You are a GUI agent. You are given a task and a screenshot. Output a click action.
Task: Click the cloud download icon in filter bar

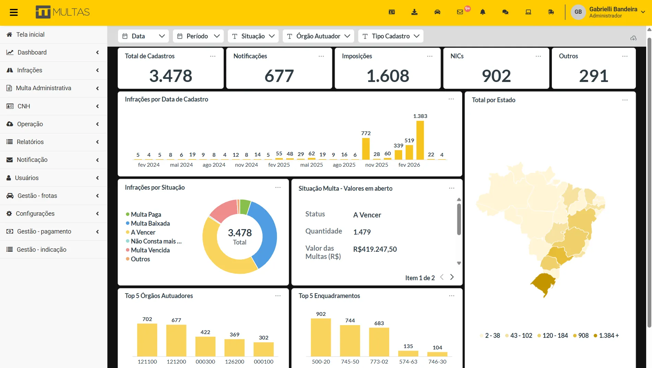pos(633,38)
